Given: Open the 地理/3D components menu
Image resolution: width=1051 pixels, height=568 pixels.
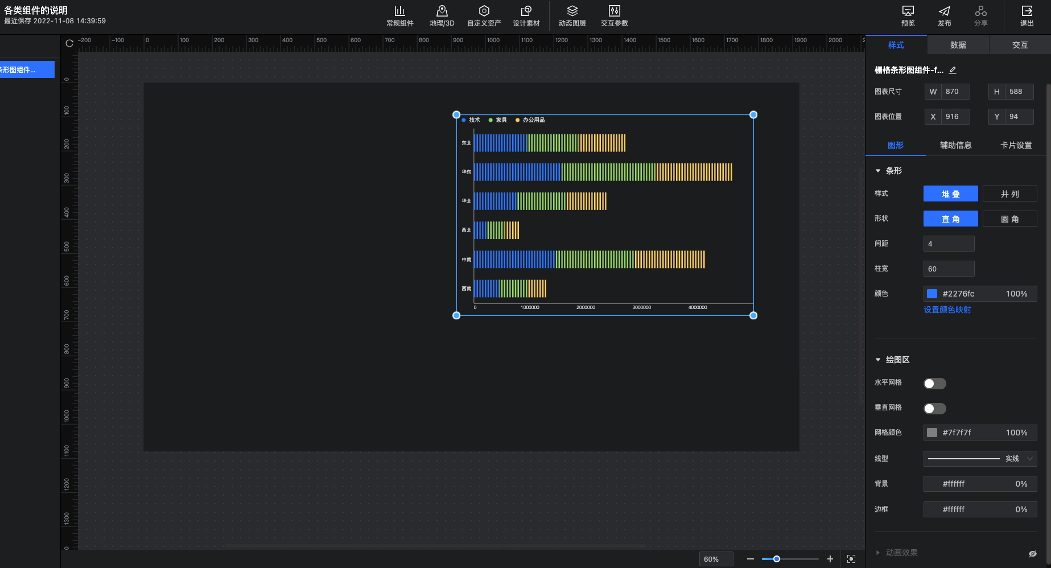Looking at the screenshot, I should click(442, 16).
